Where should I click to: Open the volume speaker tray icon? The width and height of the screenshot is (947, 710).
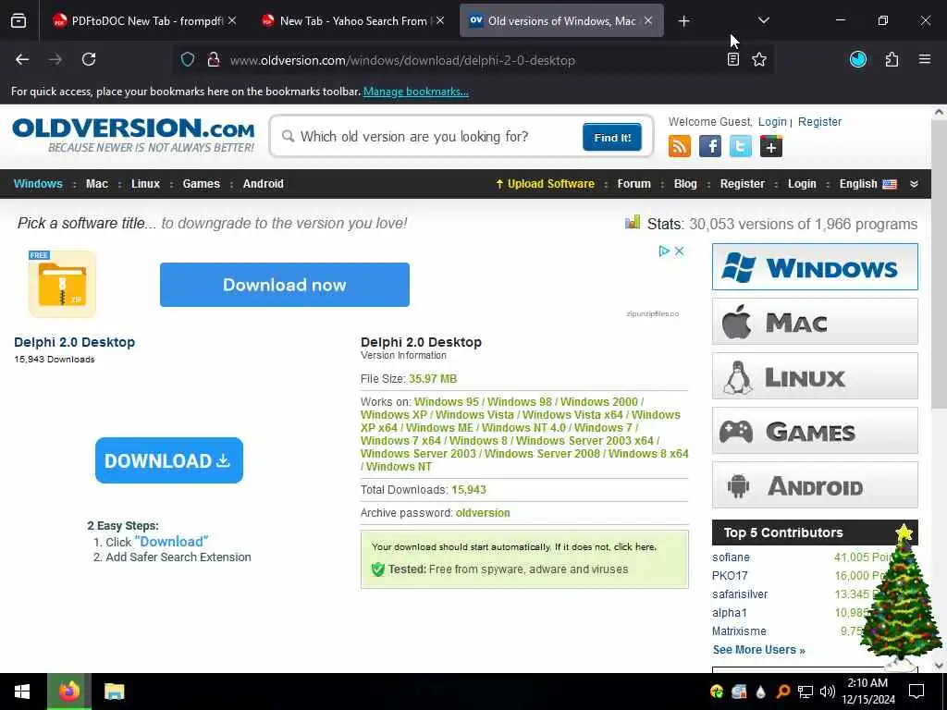828,692
